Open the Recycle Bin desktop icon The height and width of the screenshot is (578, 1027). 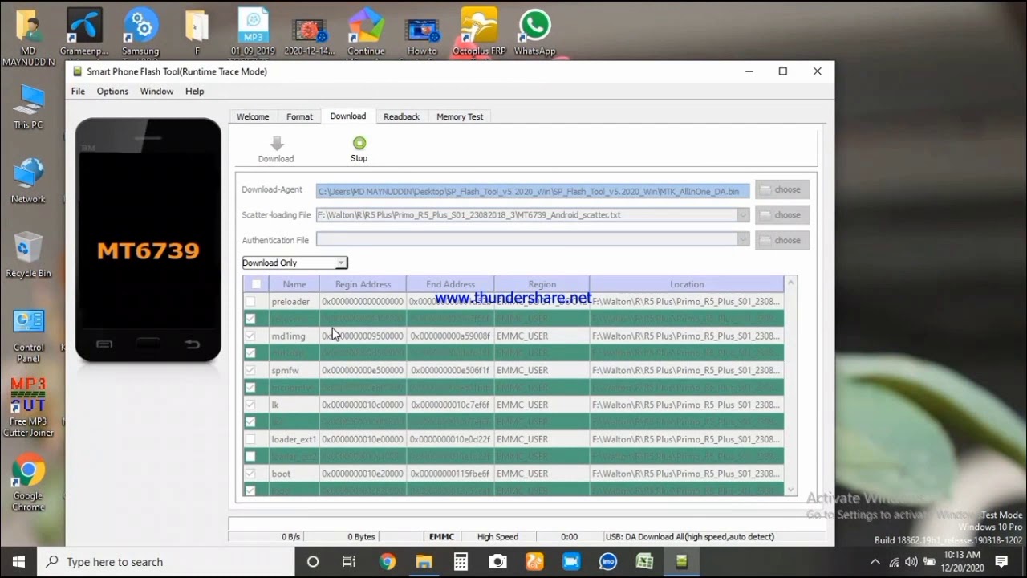28,254
